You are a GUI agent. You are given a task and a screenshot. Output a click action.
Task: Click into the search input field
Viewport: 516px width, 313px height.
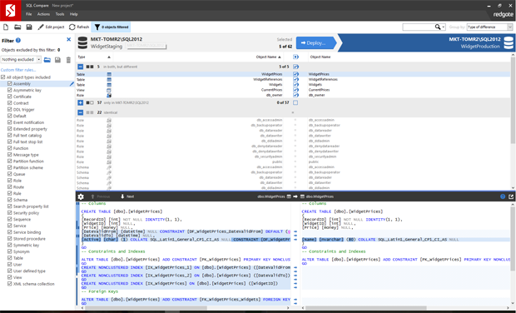(x=419, y=27)
